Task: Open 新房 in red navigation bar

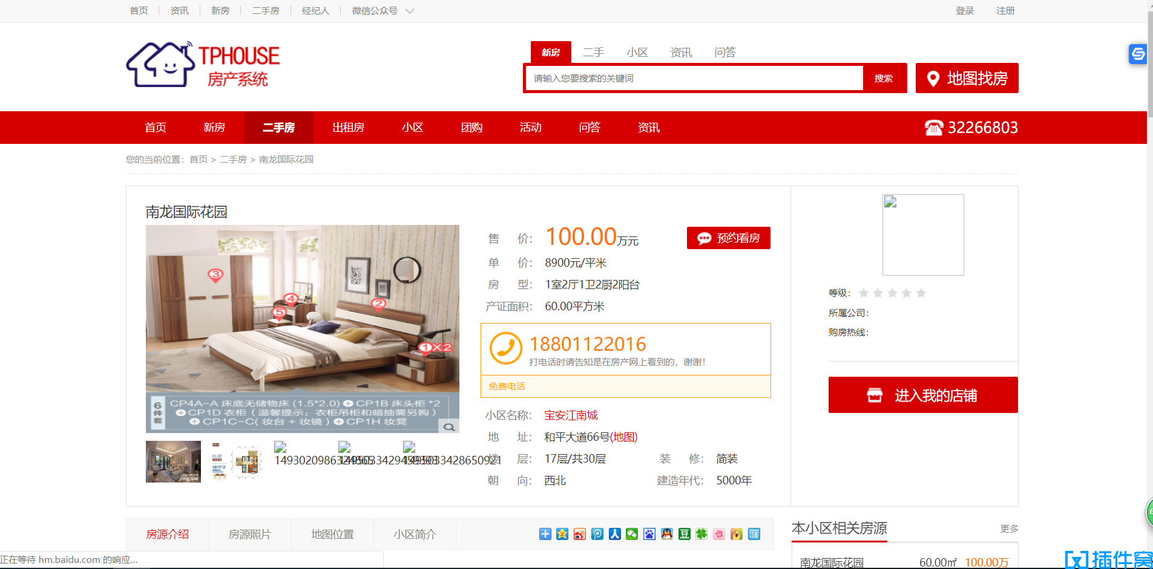Action: pos(214,128)
